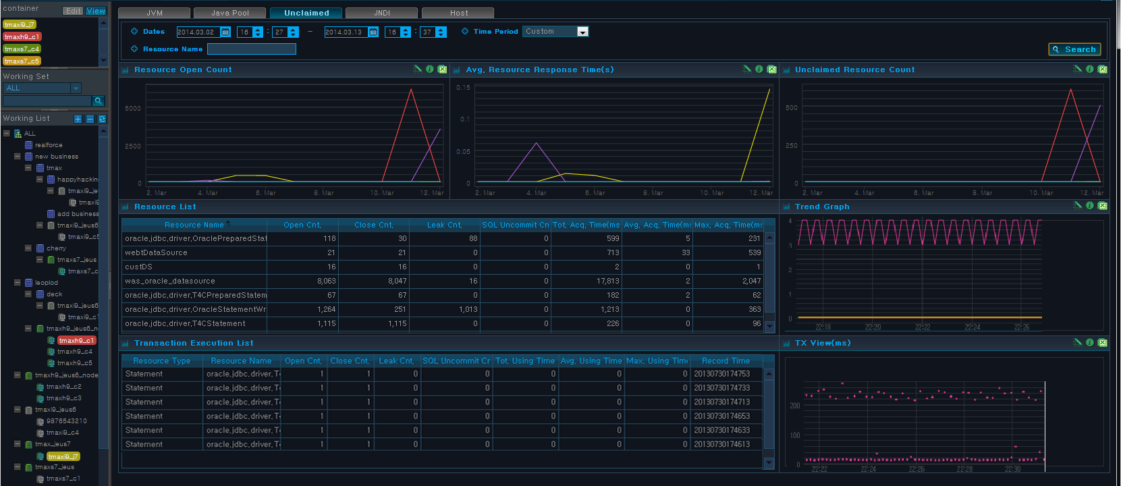Toggle the red tmaxh9_c1 container tag

pos(22,36)
